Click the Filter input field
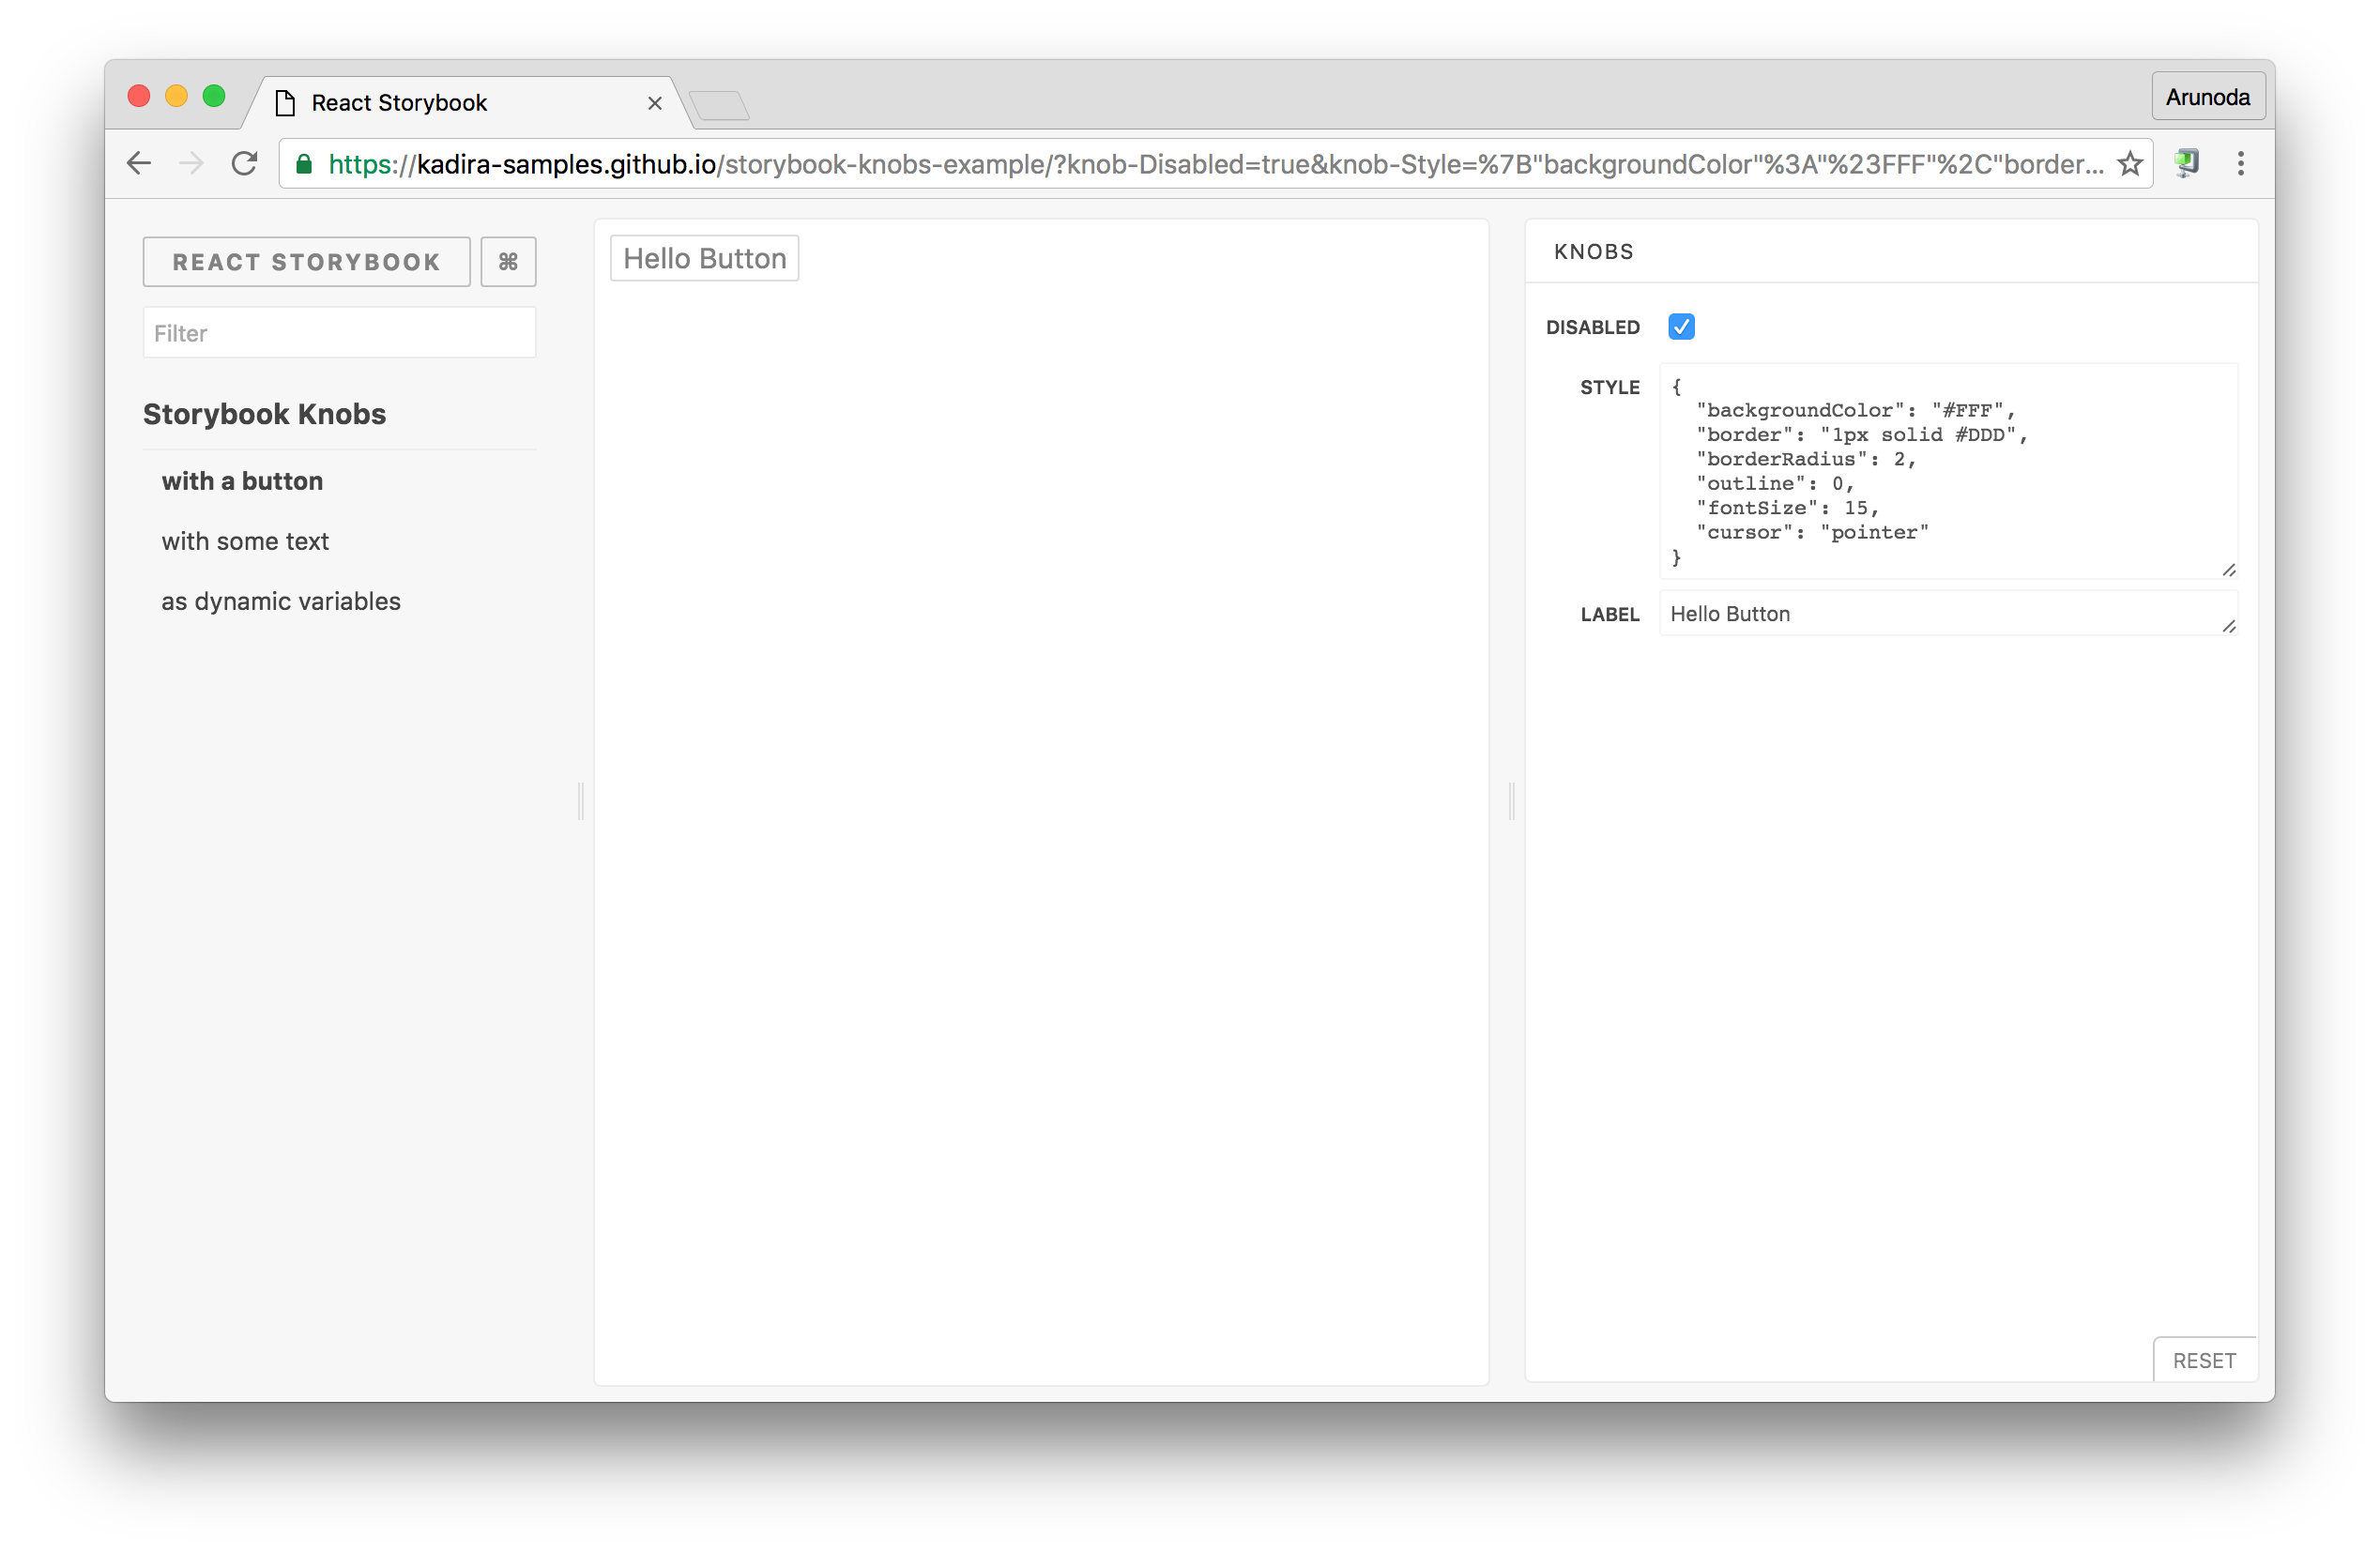This screenshot has width=2380, height=1552. pyautogui.click(x=340, y=333)
